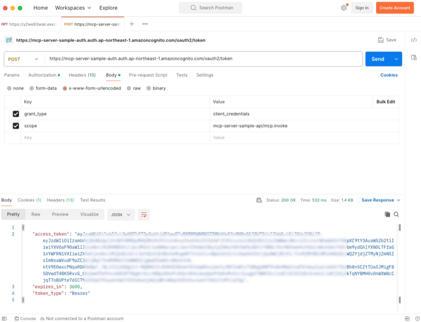Switch to the POST mcp-server-sam request tab
Screen dimensions: 421x322
93,24
